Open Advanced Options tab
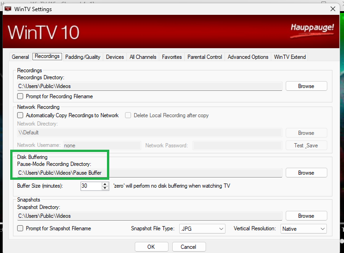 coord(248,57)
